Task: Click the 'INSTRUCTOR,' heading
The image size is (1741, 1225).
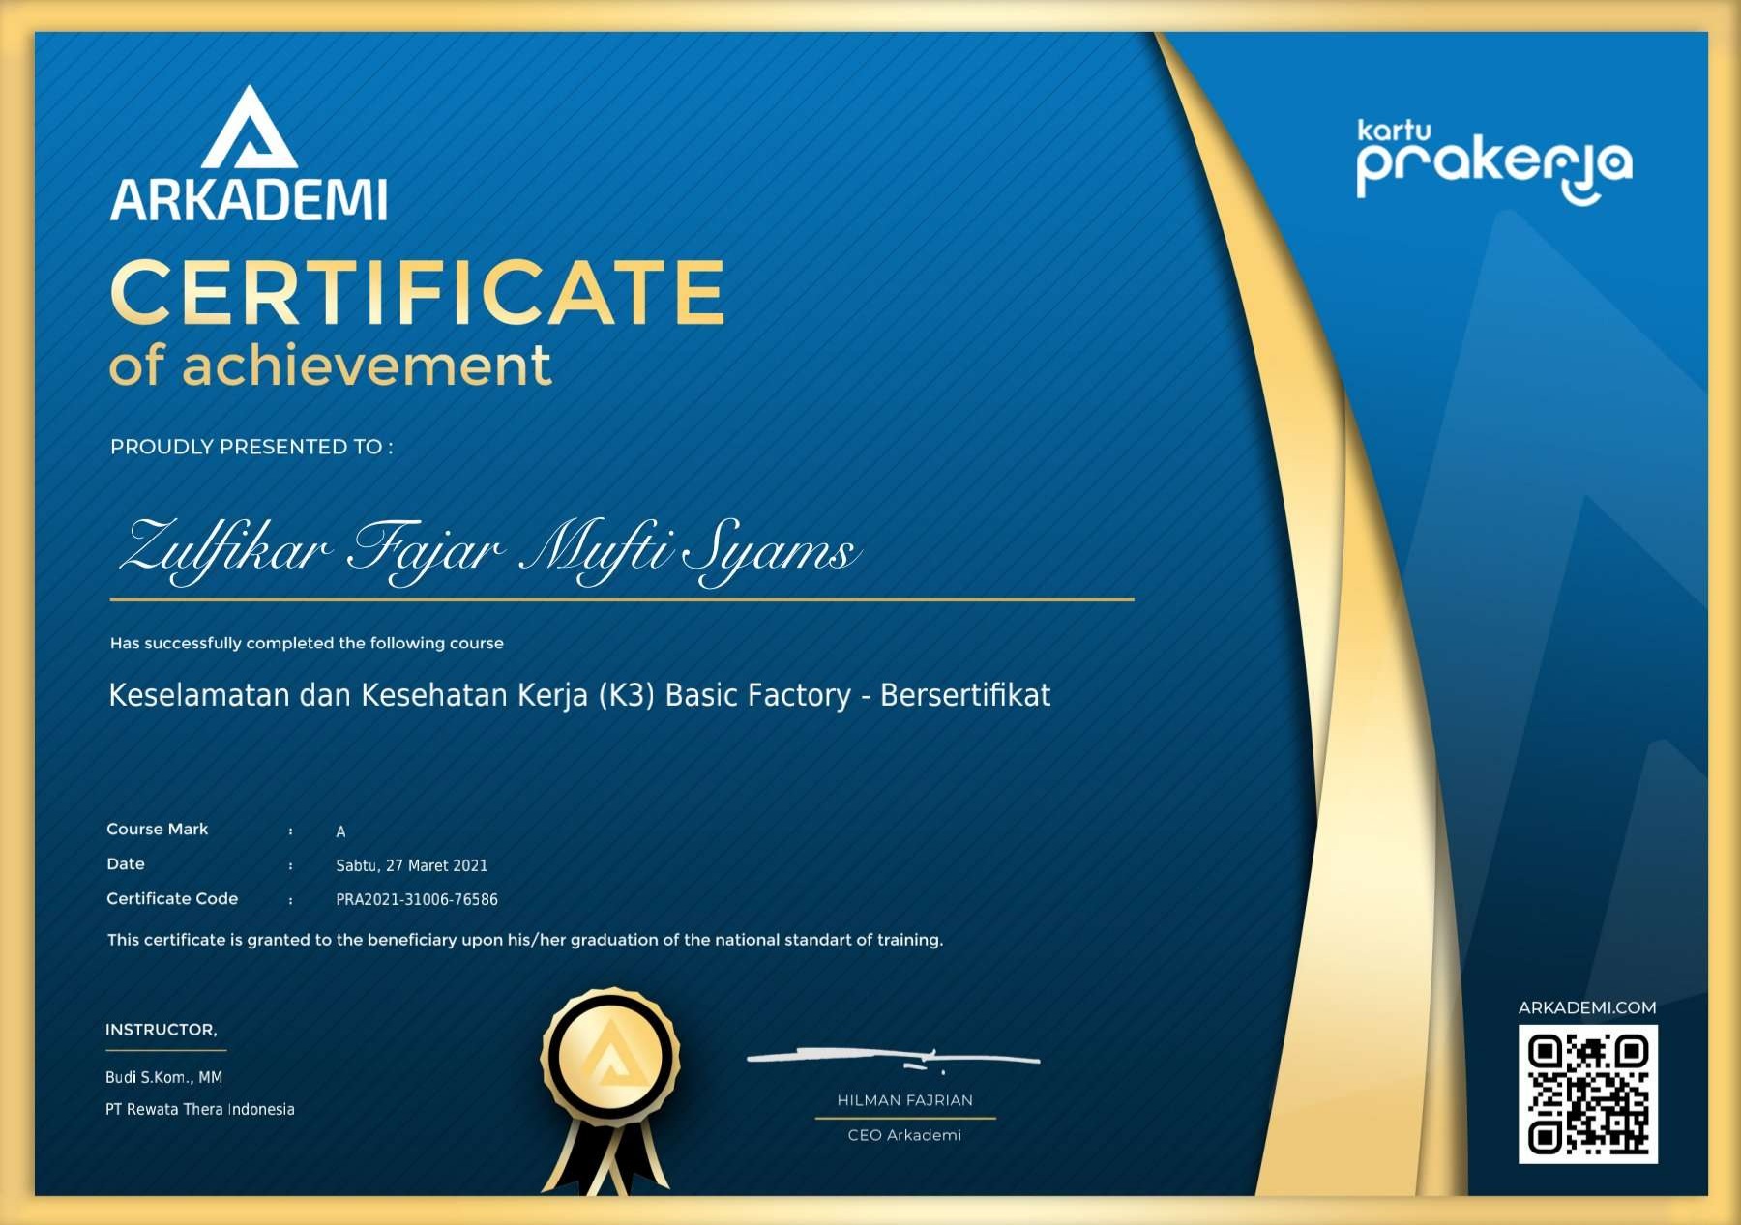Action: coord(162,1030)
